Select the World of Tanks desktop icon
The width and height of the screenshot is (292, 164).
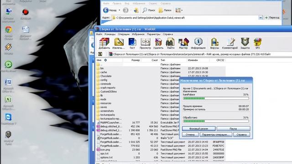[x=8, y=138]
